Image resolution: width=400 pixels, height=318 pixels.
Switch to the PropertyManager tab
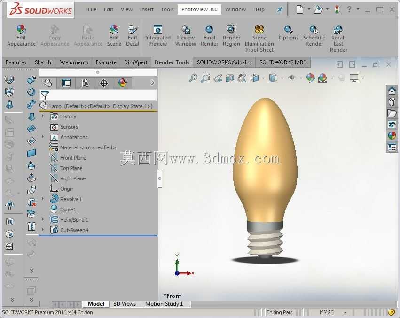click(66, 83)
